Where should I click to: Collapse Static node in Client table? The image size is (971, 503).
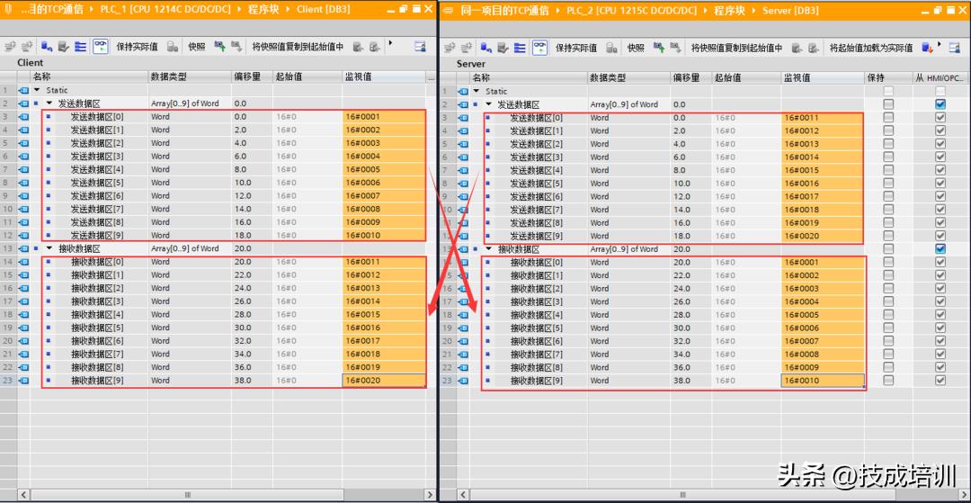pos(37,91)
